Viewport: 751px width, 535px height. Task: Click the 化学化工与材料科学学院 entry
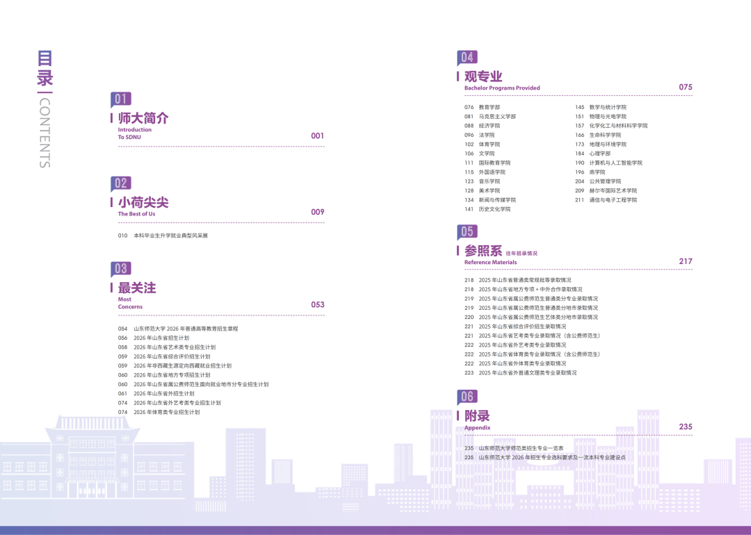click(x=612, y=126)
